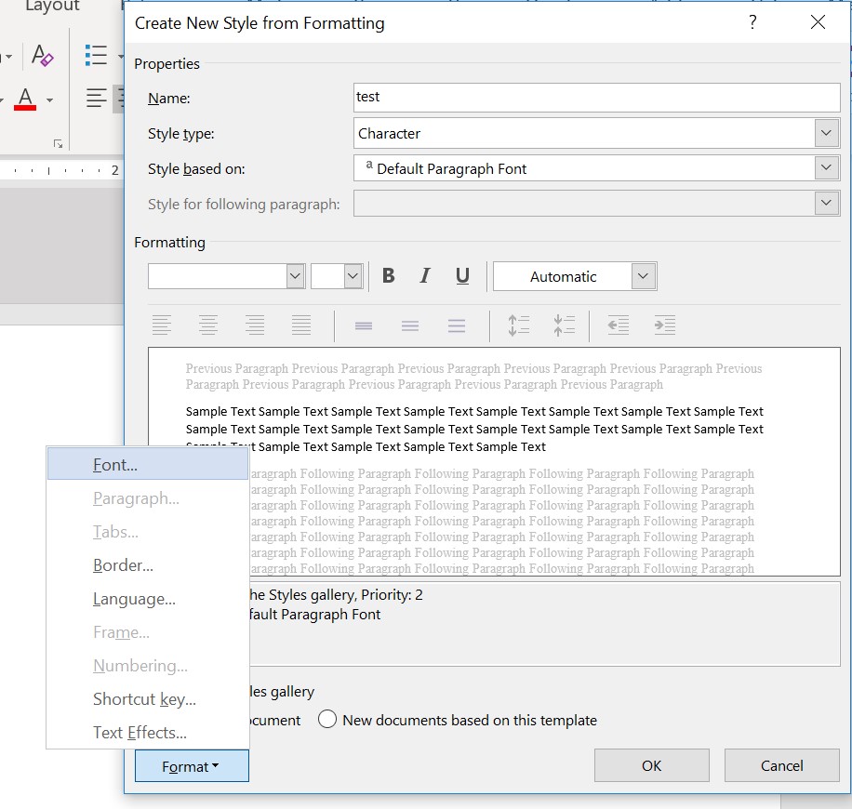
Task: Click the Increase Indent icon
Action: tap(665, 325)
